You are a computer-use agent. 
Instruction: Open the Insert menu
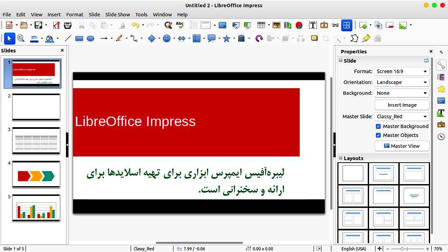point(54,15)
